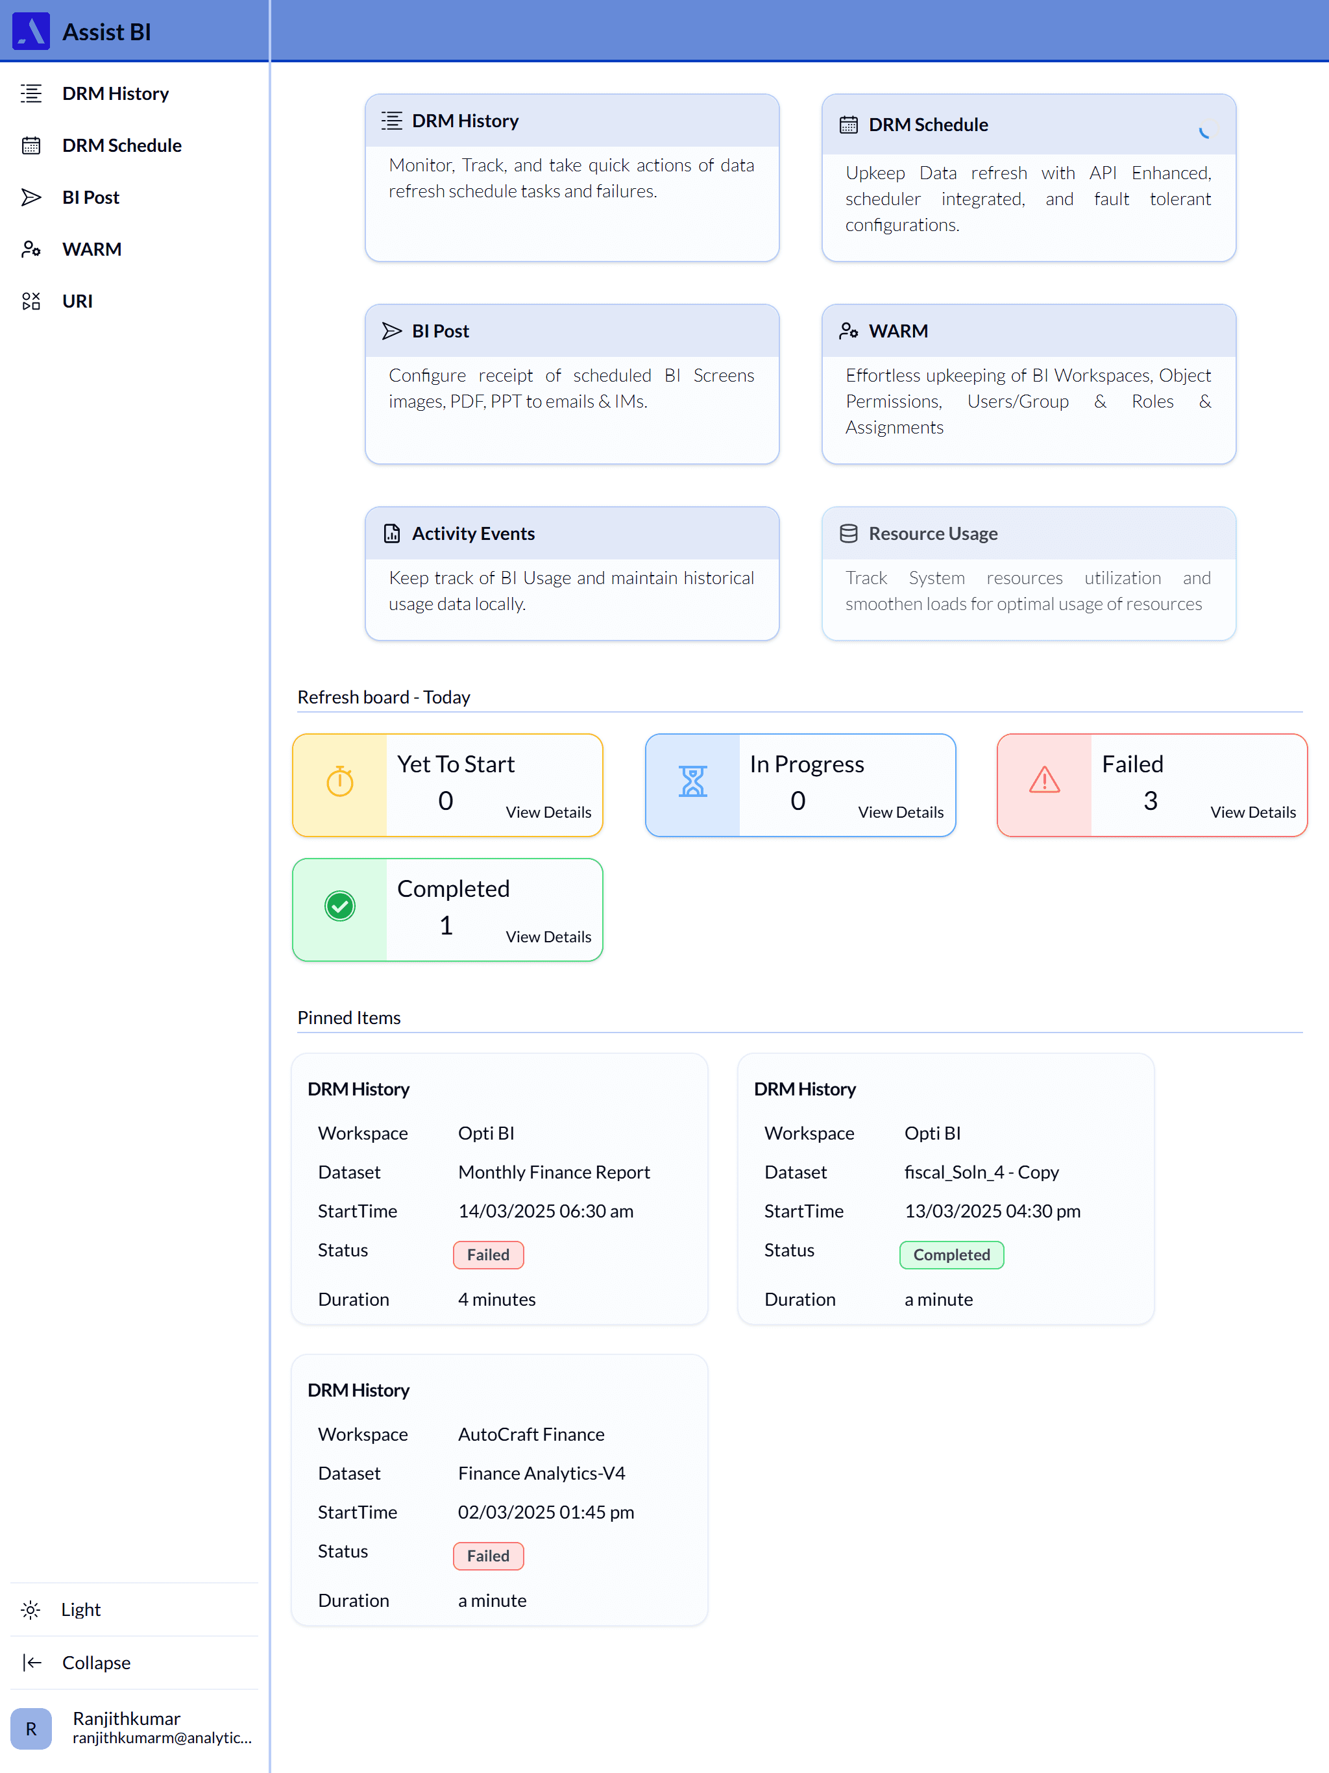Open the WARM card title
The width and height of the screenshot is (1329, 1773).
pyautogui.click(x=899, y=331)
